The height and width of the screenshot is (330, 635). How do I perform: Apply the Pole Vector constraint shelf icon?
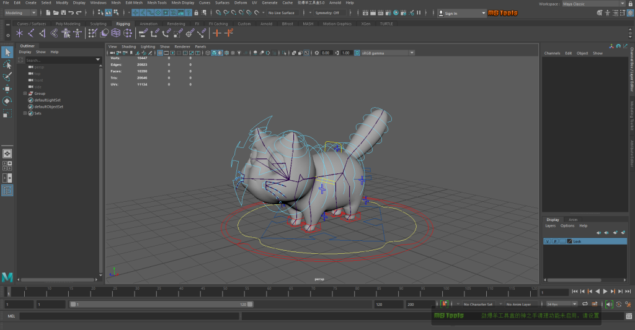pos(202,33)
